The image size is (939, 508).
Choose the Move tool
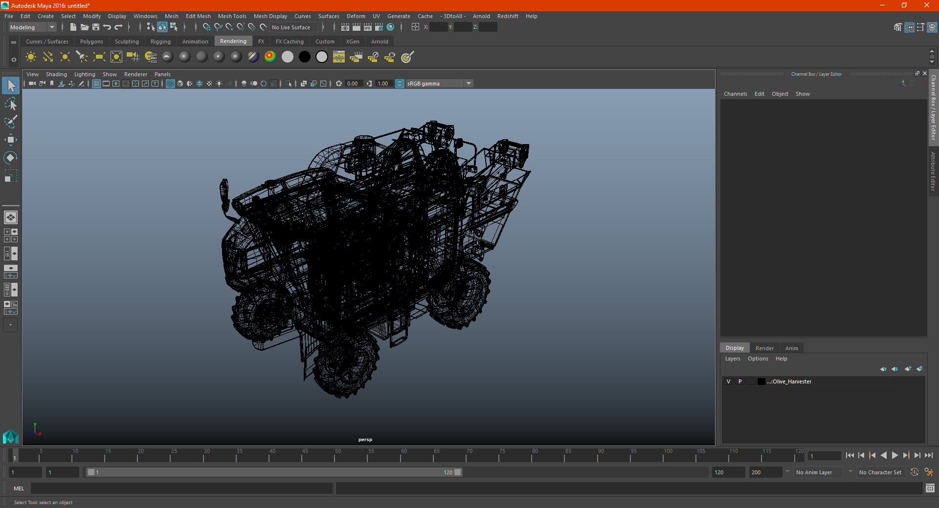point(11,140)
